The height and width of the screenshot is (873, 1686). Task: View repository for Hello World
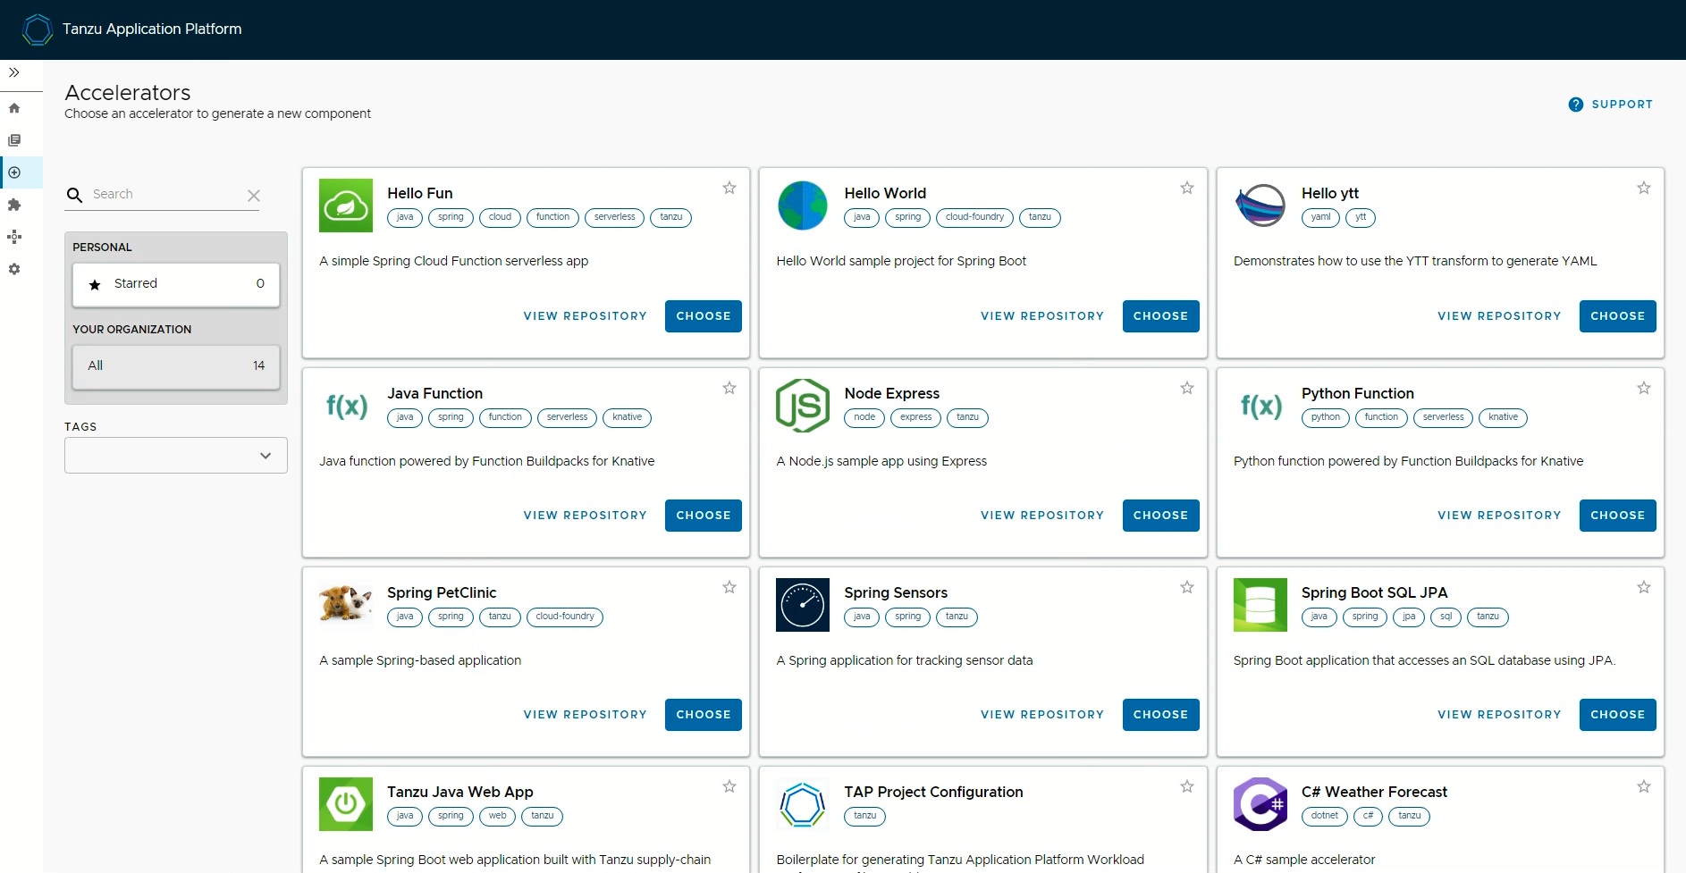1042,316
